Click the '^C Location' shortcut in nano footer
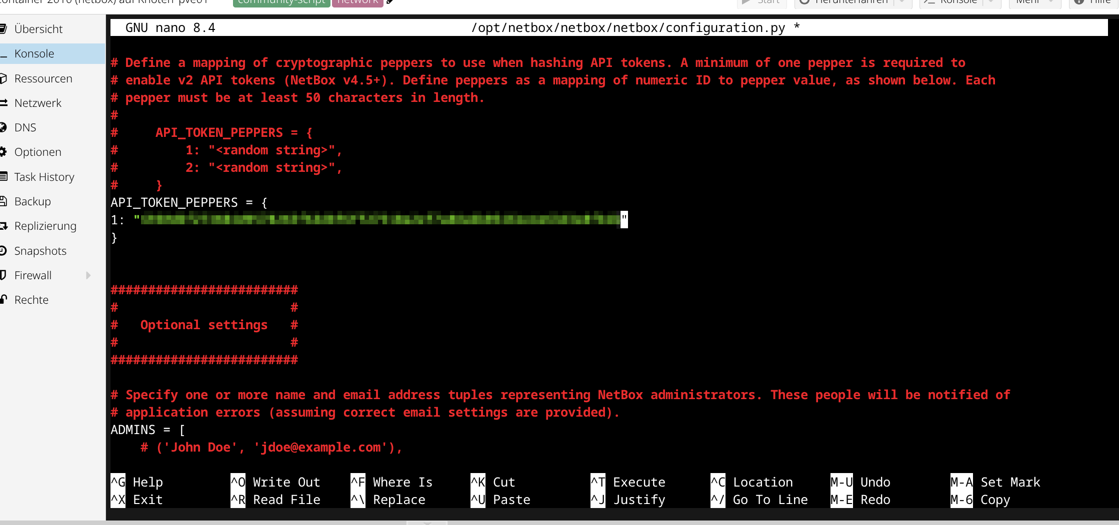 tap(752, 482)
